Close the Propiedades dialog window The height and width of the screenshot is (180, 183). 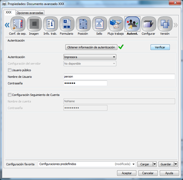click(175, 3)
